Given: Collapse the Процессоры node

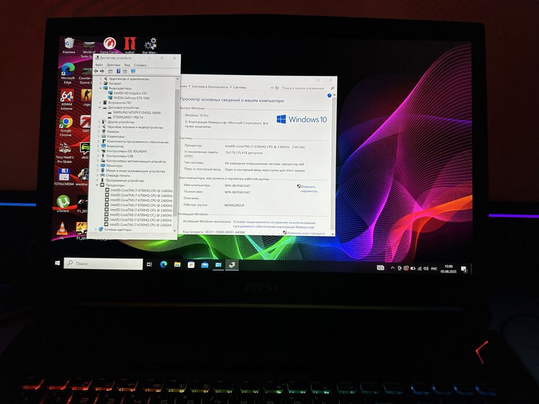Looking at the screenshot, I should point(97,185).
